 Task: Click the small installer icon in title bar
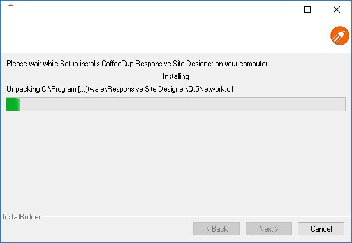point(11,6)
